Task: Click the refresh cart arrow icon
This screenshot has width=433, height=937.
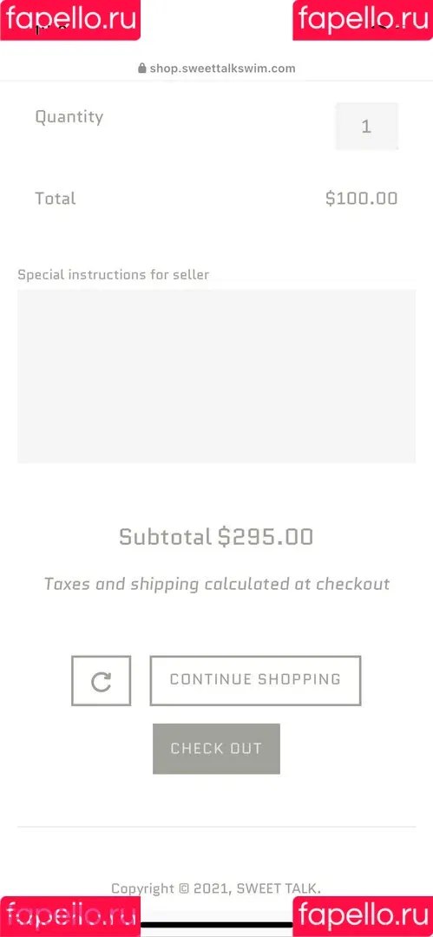Action: tap(101, 681)
